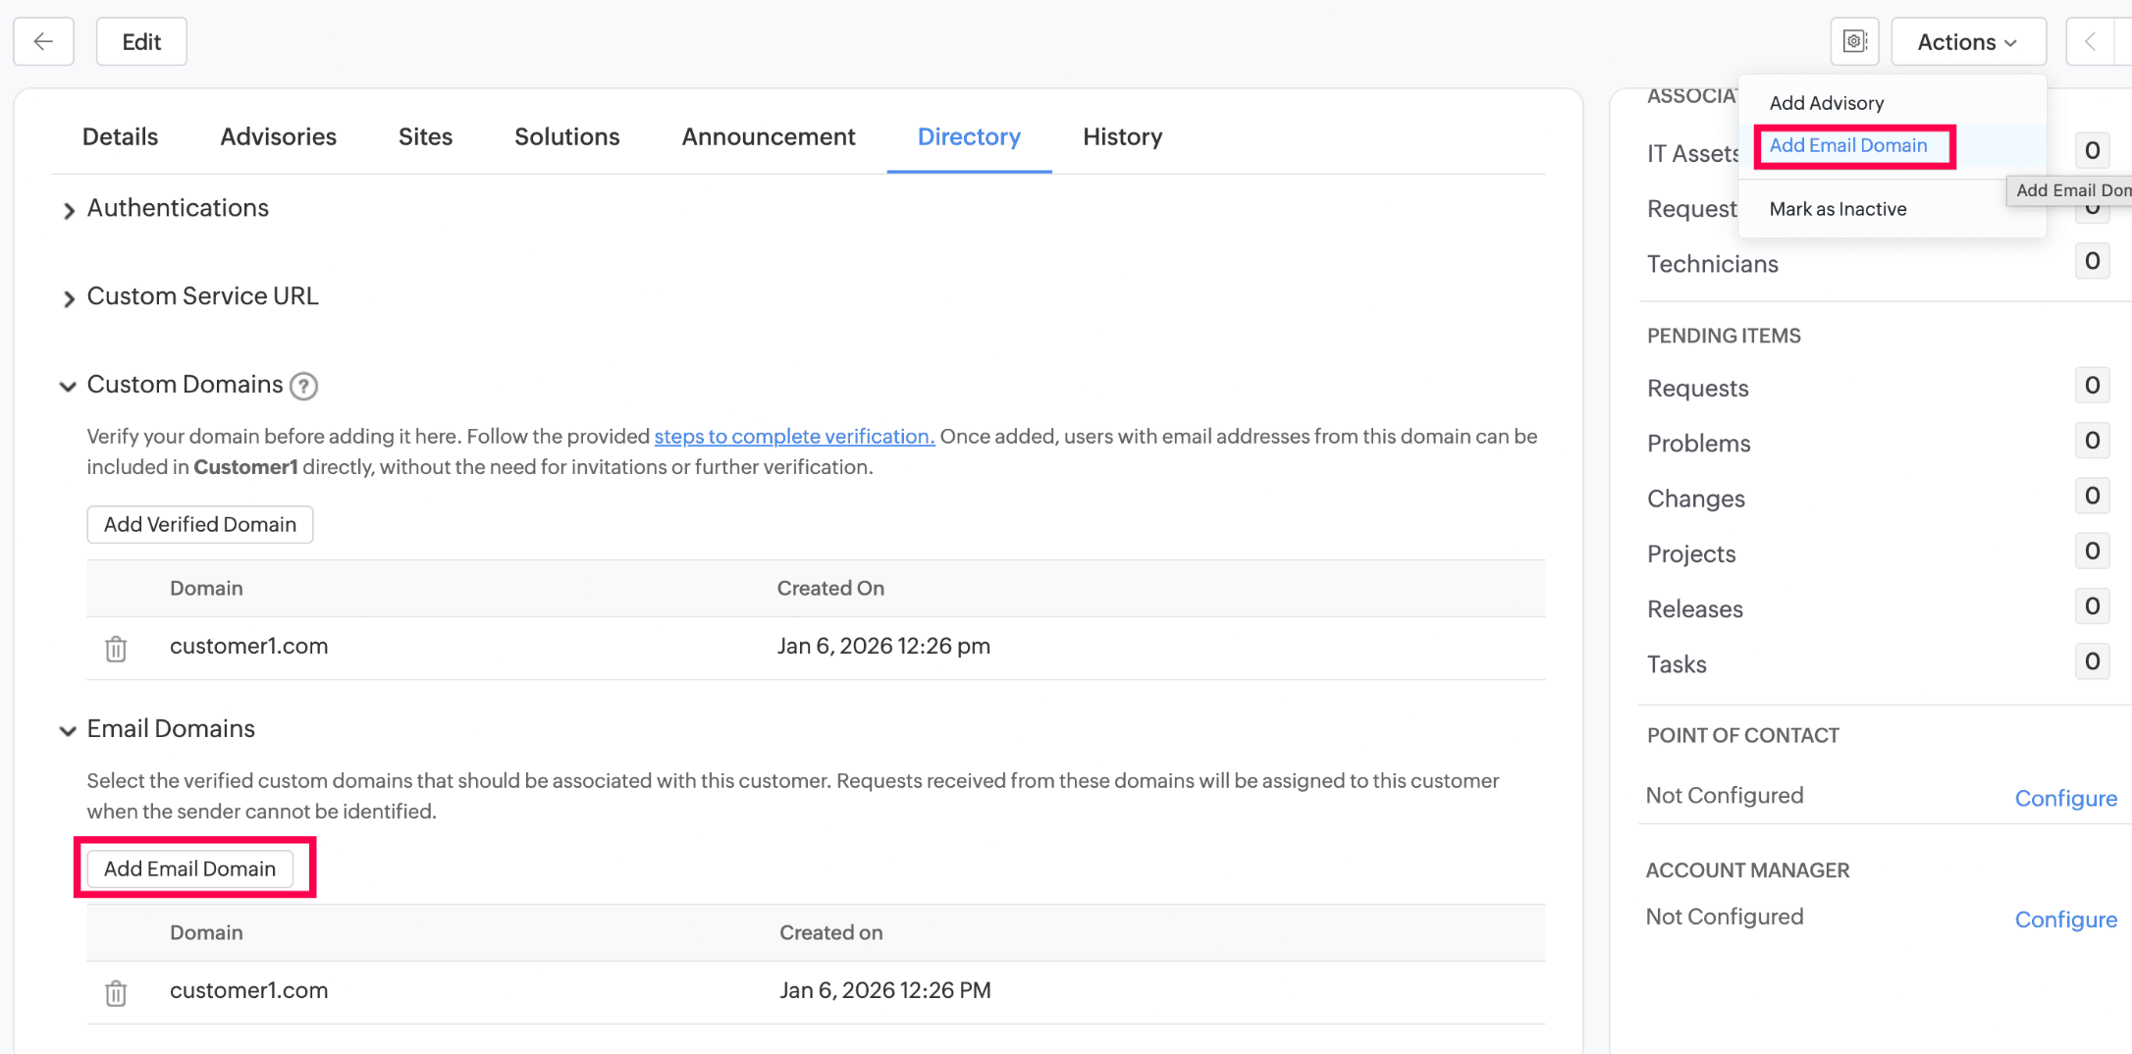Open steps to complete verification link
Image resolution: width=2132 pixels, height=1054 pixels.
point(794,437)
